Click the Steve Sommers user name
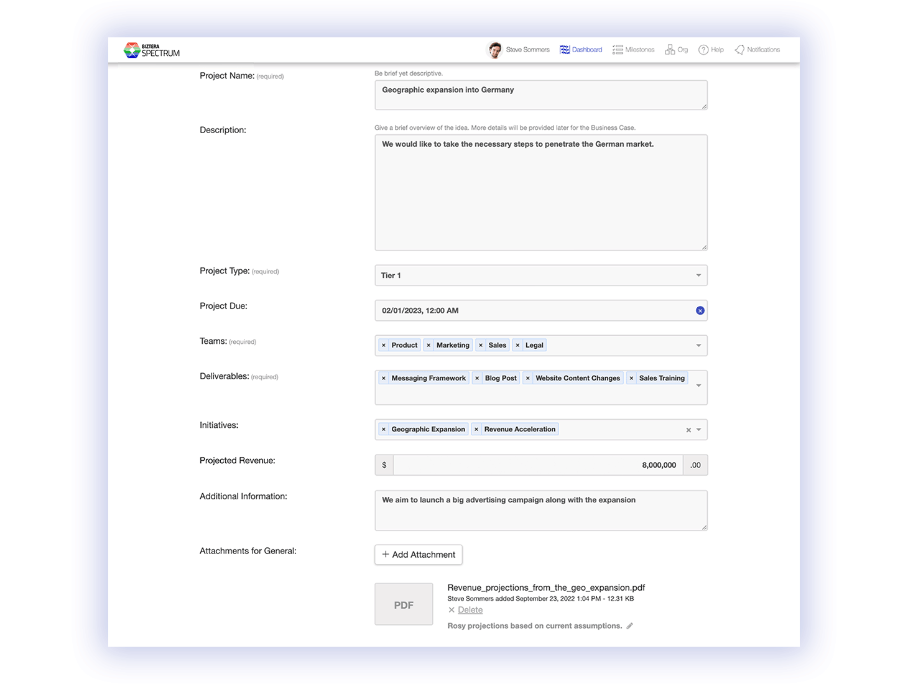The image size is (908, 684). (527, 50)
